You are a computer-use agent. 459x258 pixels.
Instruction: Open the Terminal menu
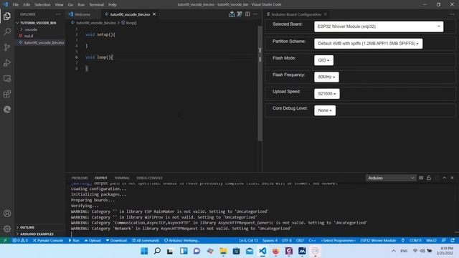[x=96, y=4]
